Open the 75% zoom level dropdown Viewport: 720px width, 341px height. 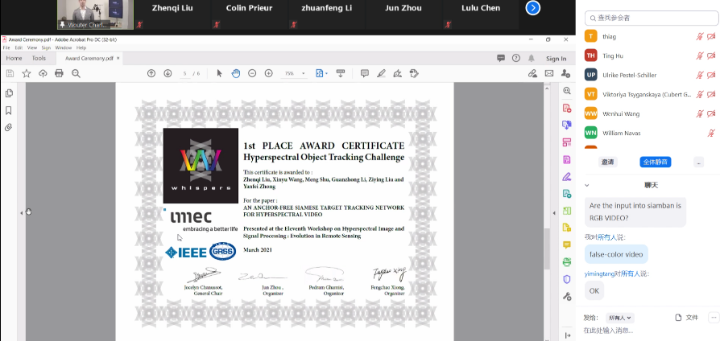[292, 73]
